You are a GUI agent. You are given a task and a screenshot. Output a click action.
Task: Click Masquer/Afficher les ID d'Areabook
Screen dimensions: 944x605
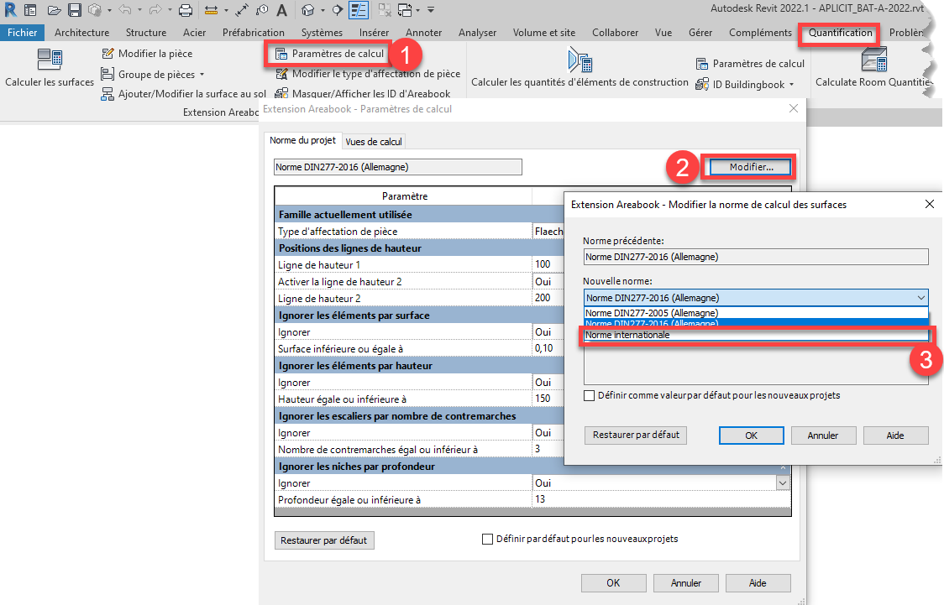click(363, 94)
